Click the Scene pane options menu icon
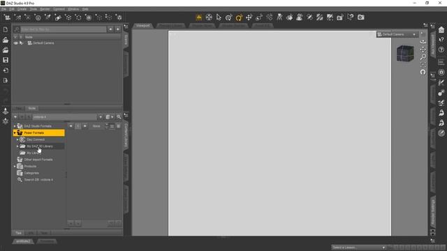 click(126, 26)
